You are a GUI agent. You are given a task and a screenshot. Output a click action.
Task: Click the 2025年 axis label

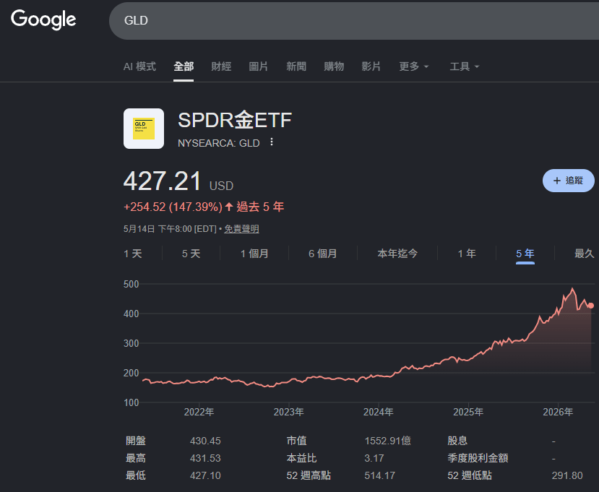tap(468, 412)
